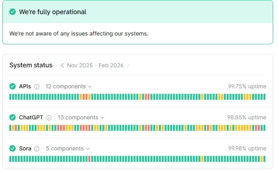This screenshot has width=278, height=173.
Task: Go to previous date range with left arrow
Action: [x=62, y=66]
